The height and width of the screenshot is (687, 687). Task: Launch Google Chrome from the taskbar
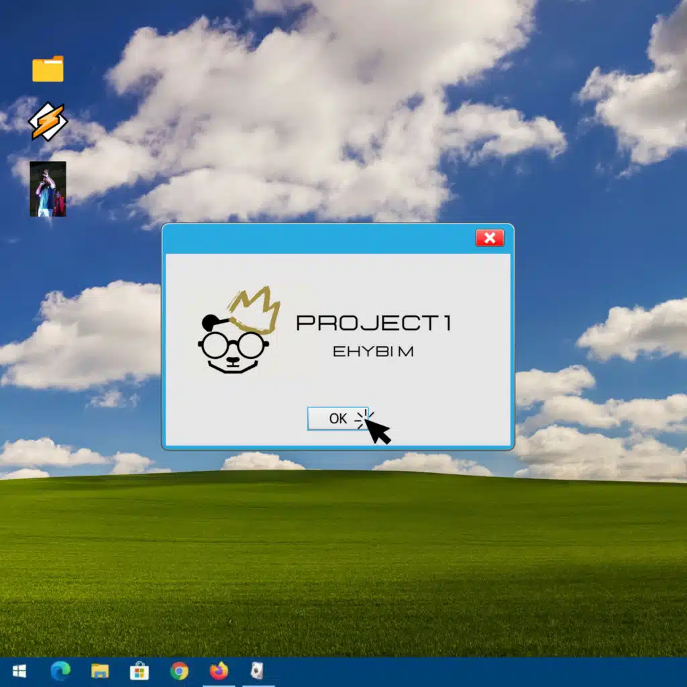click(179, 671)
